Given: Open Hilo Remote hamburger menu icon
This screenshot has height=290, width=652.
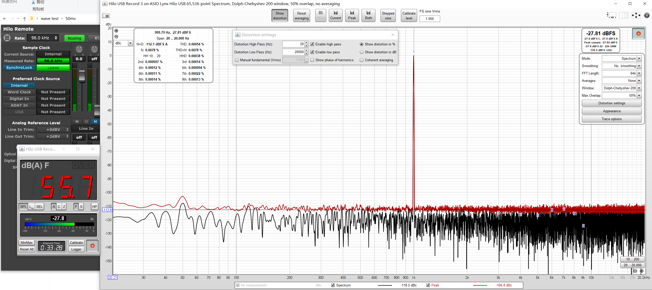Looking at the screenshot, I should tap(7, 38).
